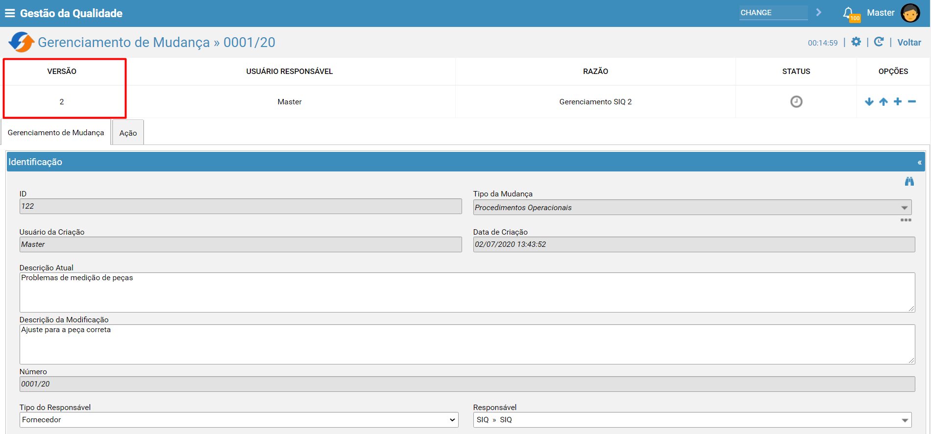Click the arrow next to CHANGE field
931x434 pixels.
click(x=819, y=12)
